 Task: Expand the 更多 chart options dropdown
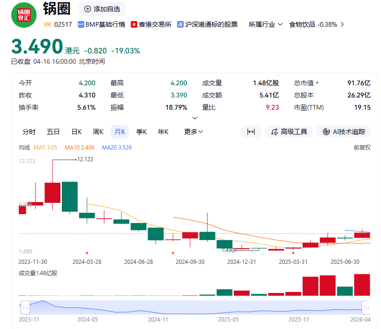tap(194, 132)
